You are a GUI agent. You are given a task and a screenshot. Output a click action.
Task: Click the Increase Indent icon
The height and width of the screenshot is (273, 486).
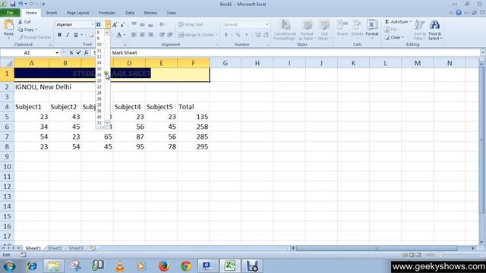[170, 35]
